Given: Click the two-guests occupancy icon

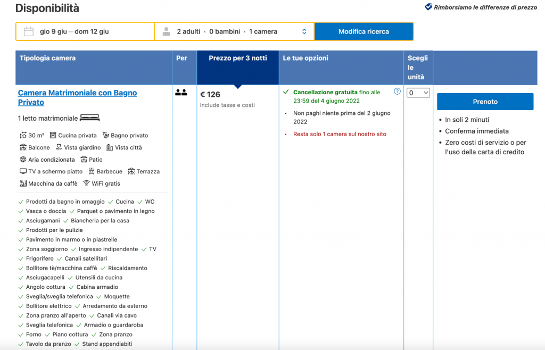Looking at the screenshot, I should (x=181, y=93).
